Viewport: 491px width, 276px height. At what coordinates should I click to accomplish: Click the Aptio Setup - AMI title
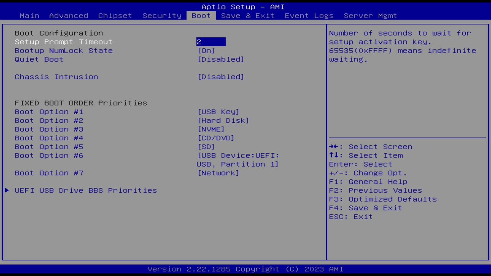(243, 7)
